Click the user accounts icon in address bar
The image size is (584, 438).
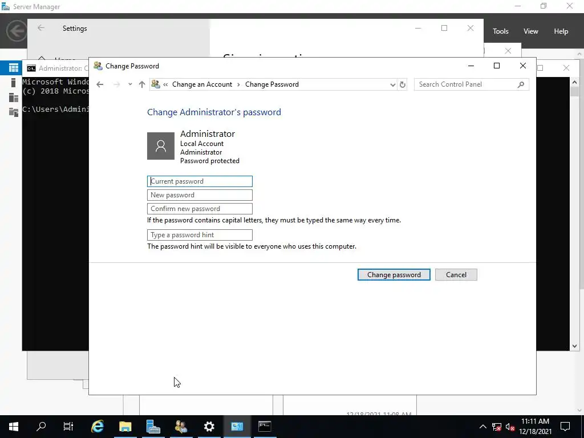[156, 84]
